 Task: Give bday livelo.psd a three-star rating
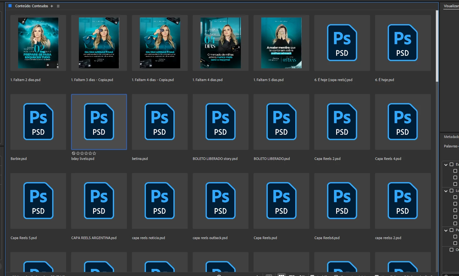coord(86,153)
